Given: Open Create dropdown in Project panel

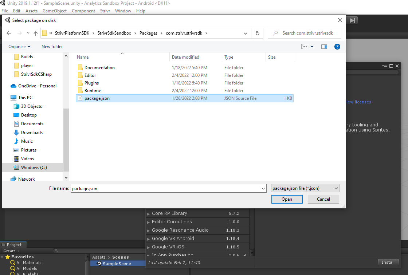Looking at the screenshot, I should click(x=11, y=251).
